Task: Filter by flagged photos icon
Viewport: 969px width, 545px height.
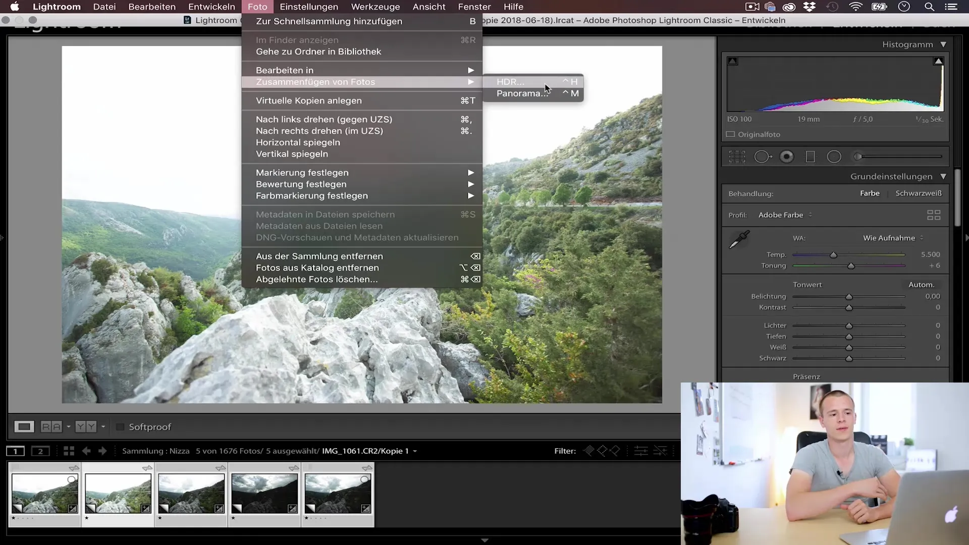Action: [588, 451]
